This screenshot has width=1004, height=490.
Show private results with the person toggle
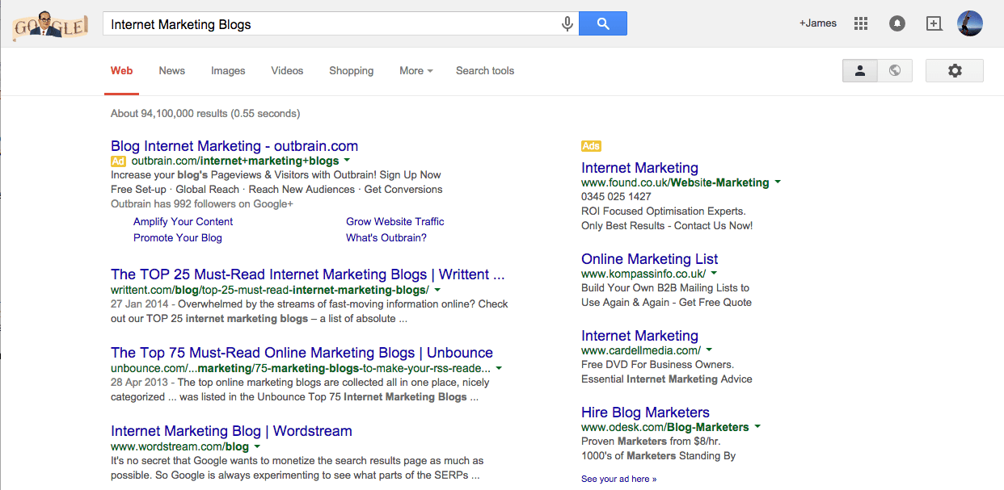pyautogui.click(x=860, y=70)
